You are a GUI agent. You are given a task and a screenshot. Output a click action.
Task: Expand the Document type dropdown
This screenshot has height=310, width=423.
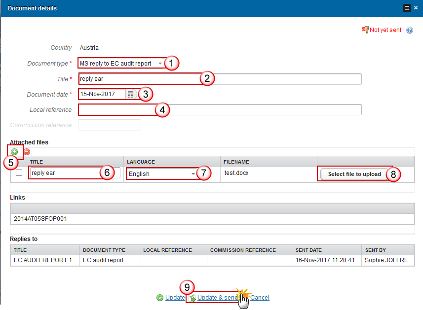[x=160, y=64]
